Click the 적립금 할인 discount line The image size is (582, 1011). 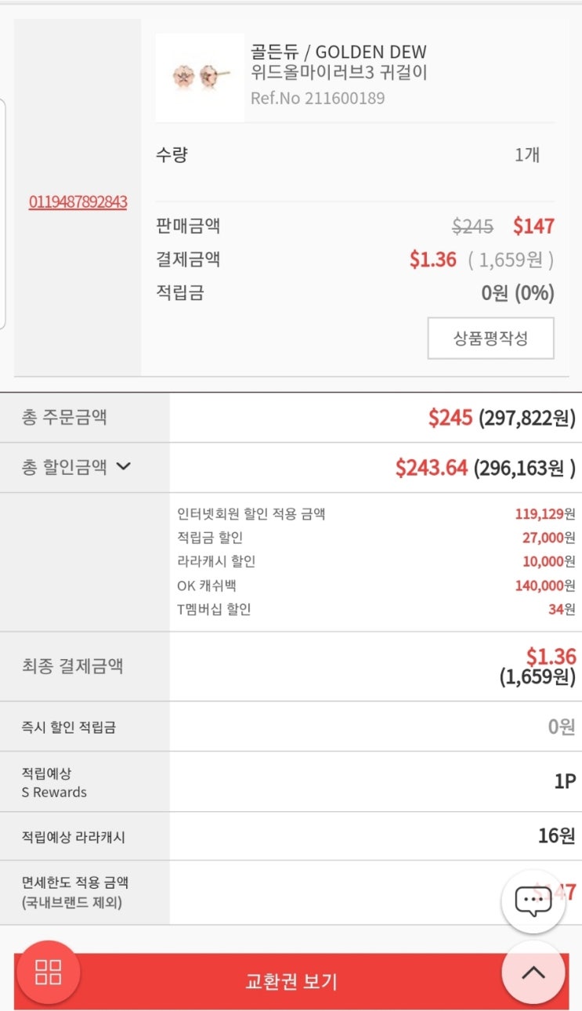tap(210, 538)
